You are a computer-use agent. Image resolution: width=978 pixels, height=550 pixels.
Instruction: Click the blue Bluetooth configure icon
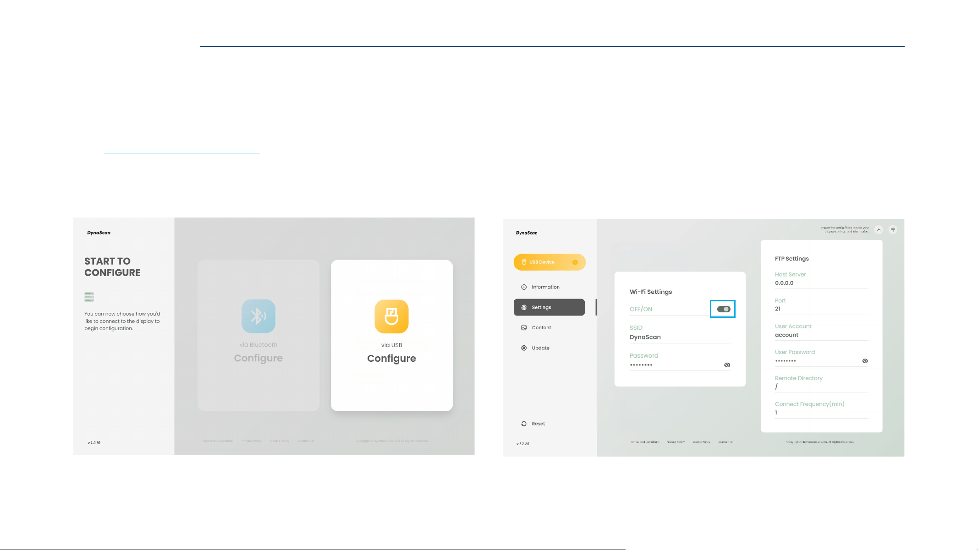(258, 316)
